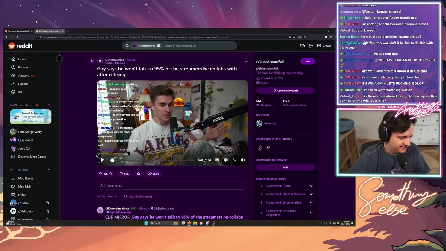This screenshot has width=446, height=251.
Task: Open File Explorer in taskbar
Action: [x=195, y=223]
